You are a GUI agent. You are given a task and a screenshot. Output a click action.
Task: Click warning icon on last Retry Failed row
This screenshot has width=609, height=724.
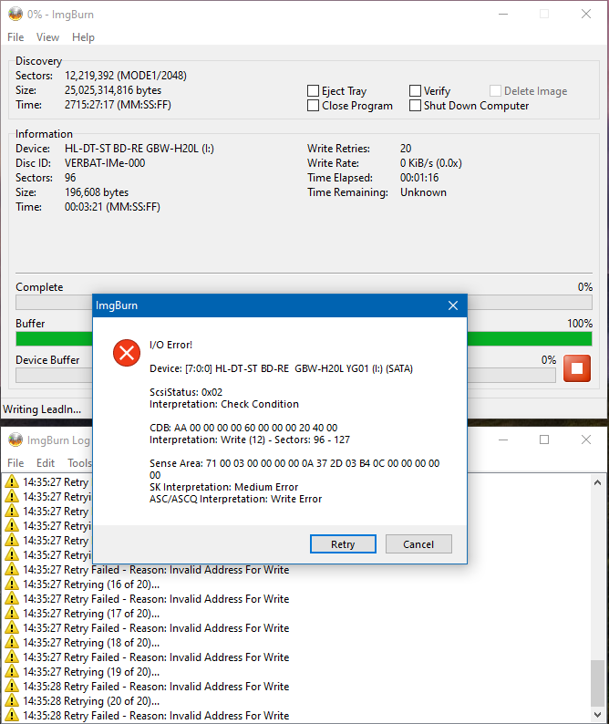[x=12, y=715]
